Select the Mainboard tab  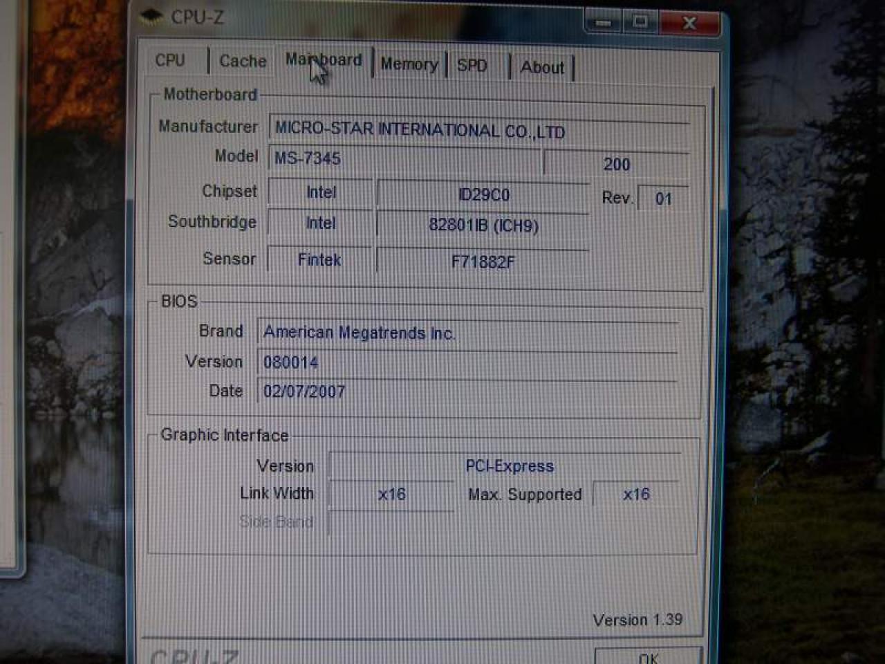click(324, 61)
